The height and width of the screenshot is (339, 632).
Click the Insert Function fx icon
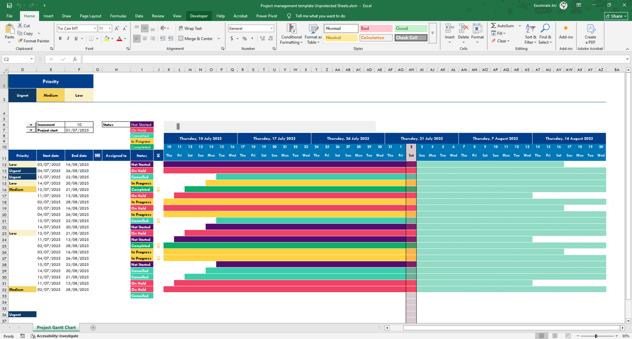coord(75,59)
